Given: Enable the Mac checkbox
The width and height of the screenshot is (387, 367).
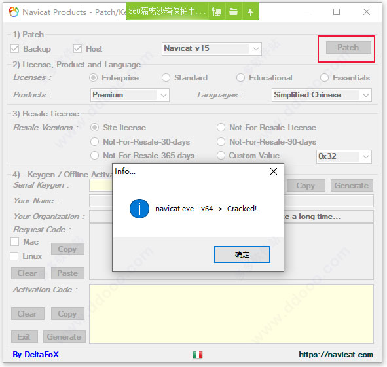Looking at the screenshot, I should pos(15,241).
